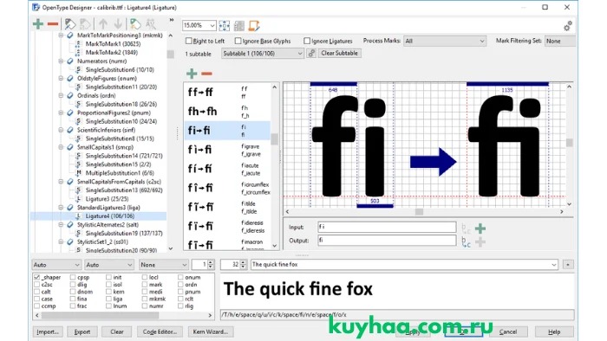Enable the Right to Left checkbox
The width and height of the screenshot is (607, 341).
click(188, 41)
